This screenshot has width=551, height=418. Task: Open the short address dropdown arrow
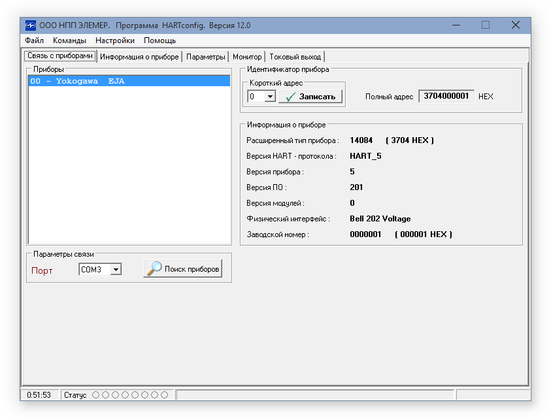point(271,96)
